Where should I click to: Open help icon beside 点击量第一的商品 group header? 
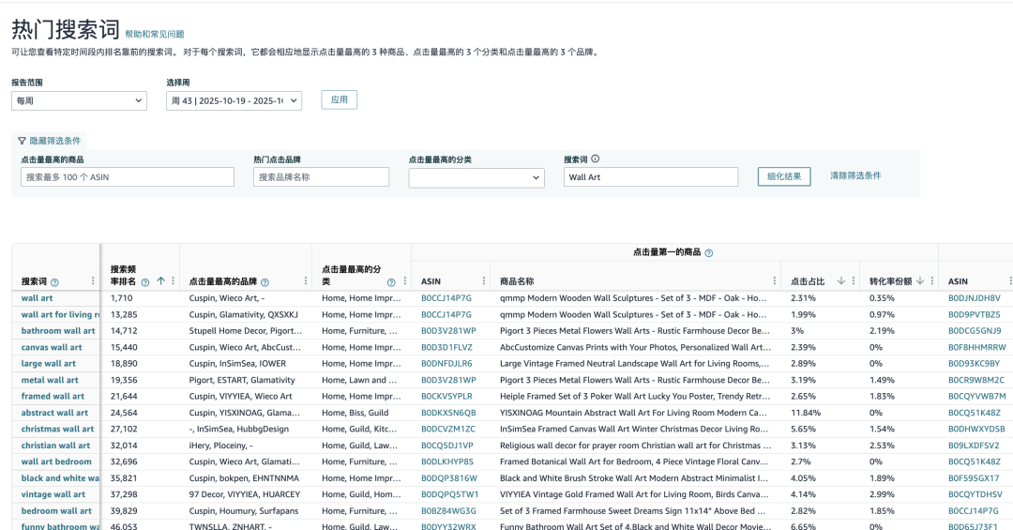pyautogui.click(x=709, y=252)
